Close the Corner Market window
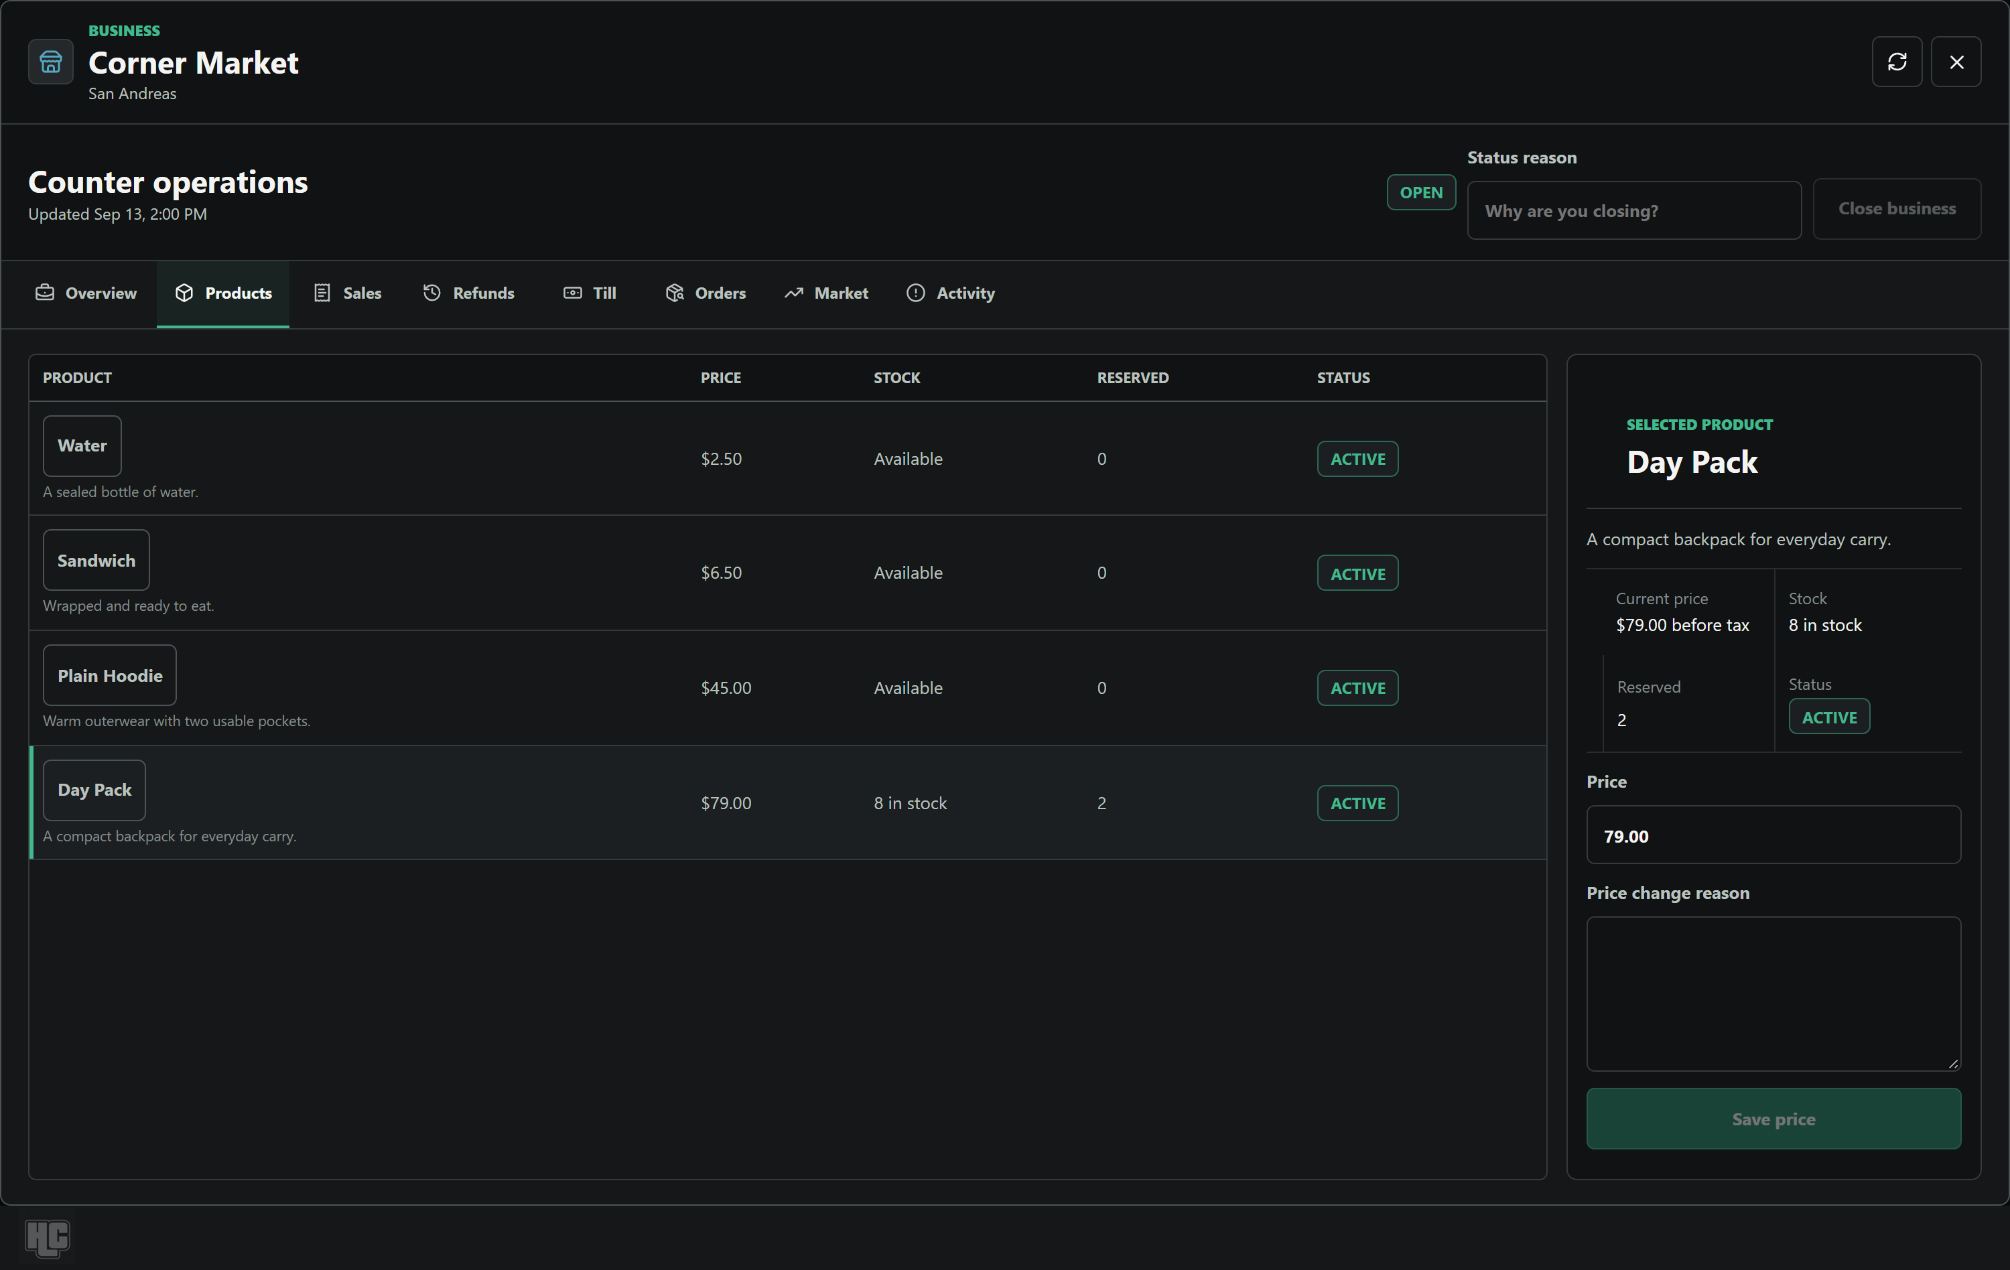Viewport: 2010px width, 1270px height. 1956,62
